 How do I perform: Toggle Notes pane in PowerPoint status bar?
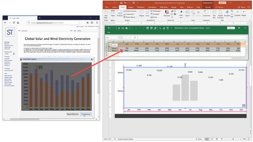(199, 139)
